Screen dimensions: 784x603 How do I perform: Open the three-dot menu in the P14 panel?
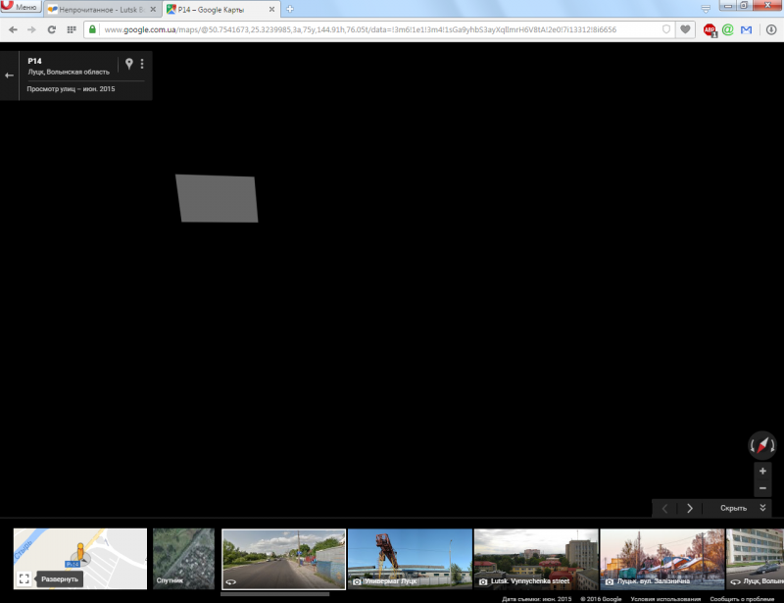[x=142, y=64]
